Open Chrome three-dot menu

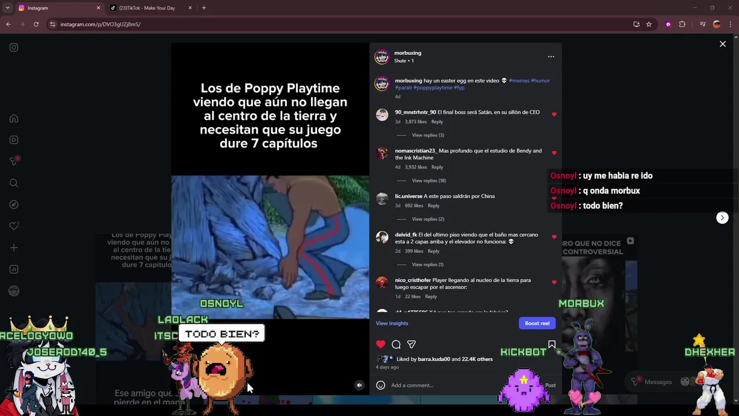point(731,24)
